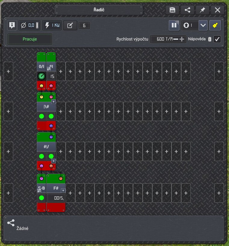Click the yellow paintbrush icon

(215, 25)
